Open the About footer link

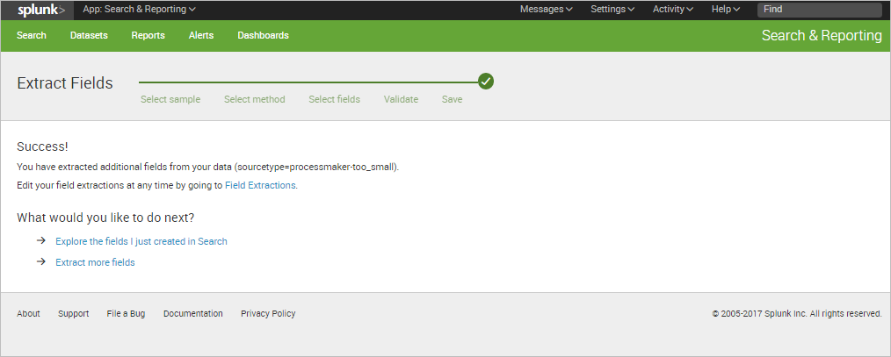28,313
